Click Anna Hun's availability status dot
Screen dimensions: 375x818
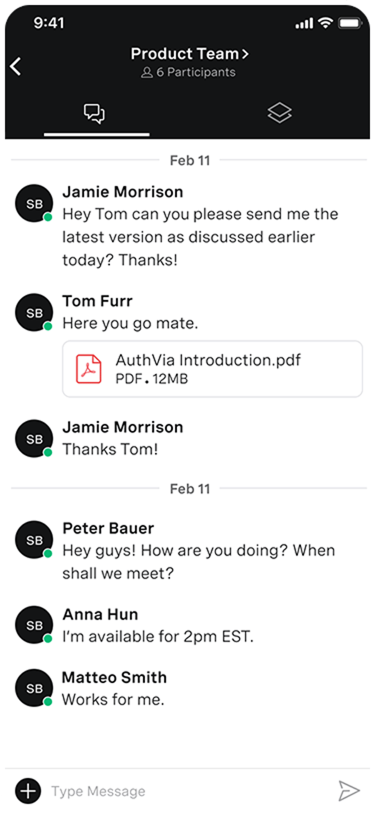pyautogui.click(x=47, y=639)
